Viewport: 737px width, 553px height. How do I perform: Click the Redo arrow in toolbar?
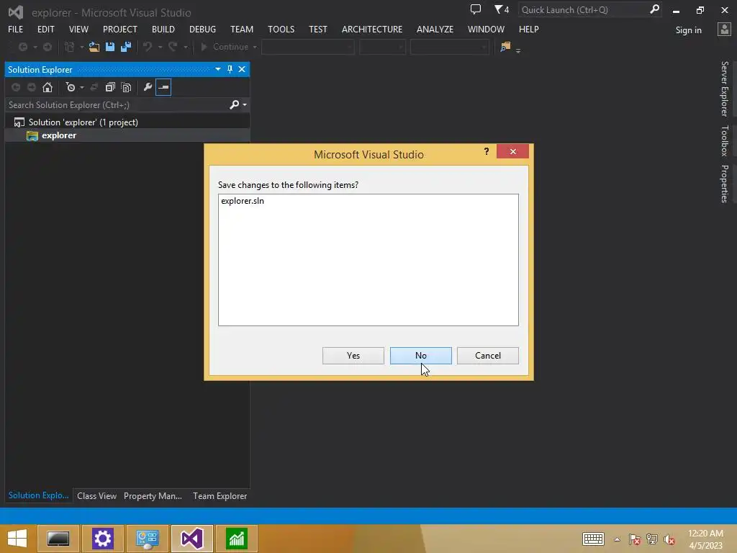(x=173, y=47)
